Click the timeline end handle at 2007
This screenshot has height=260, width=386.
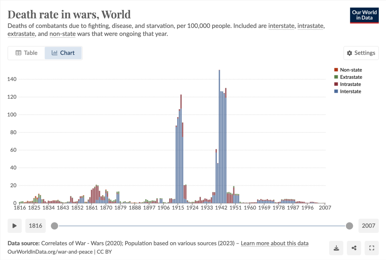(349, 226)
